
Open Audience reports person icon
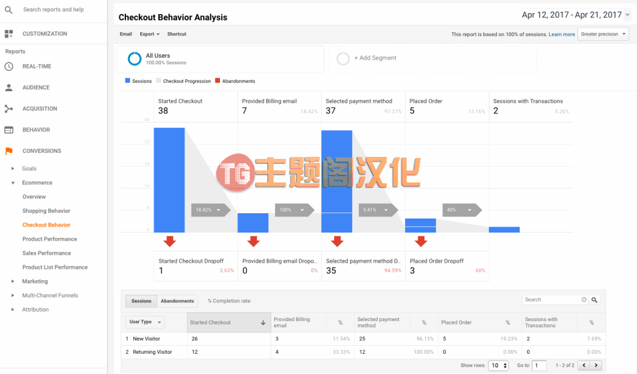(9, 87)
